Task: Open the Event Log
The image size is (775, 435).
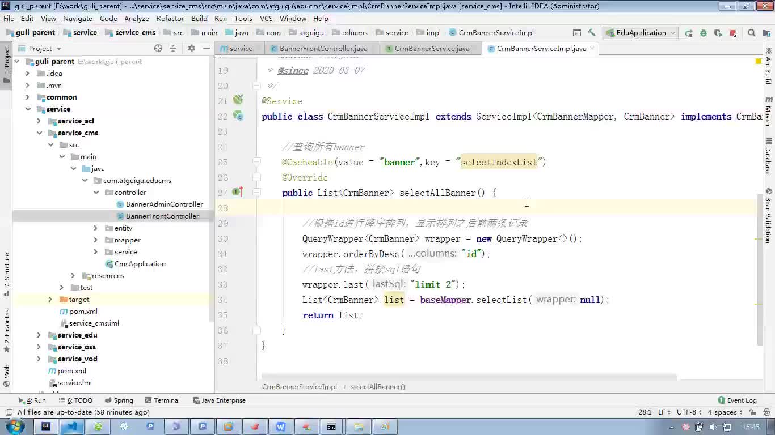Action: [737, 400]
